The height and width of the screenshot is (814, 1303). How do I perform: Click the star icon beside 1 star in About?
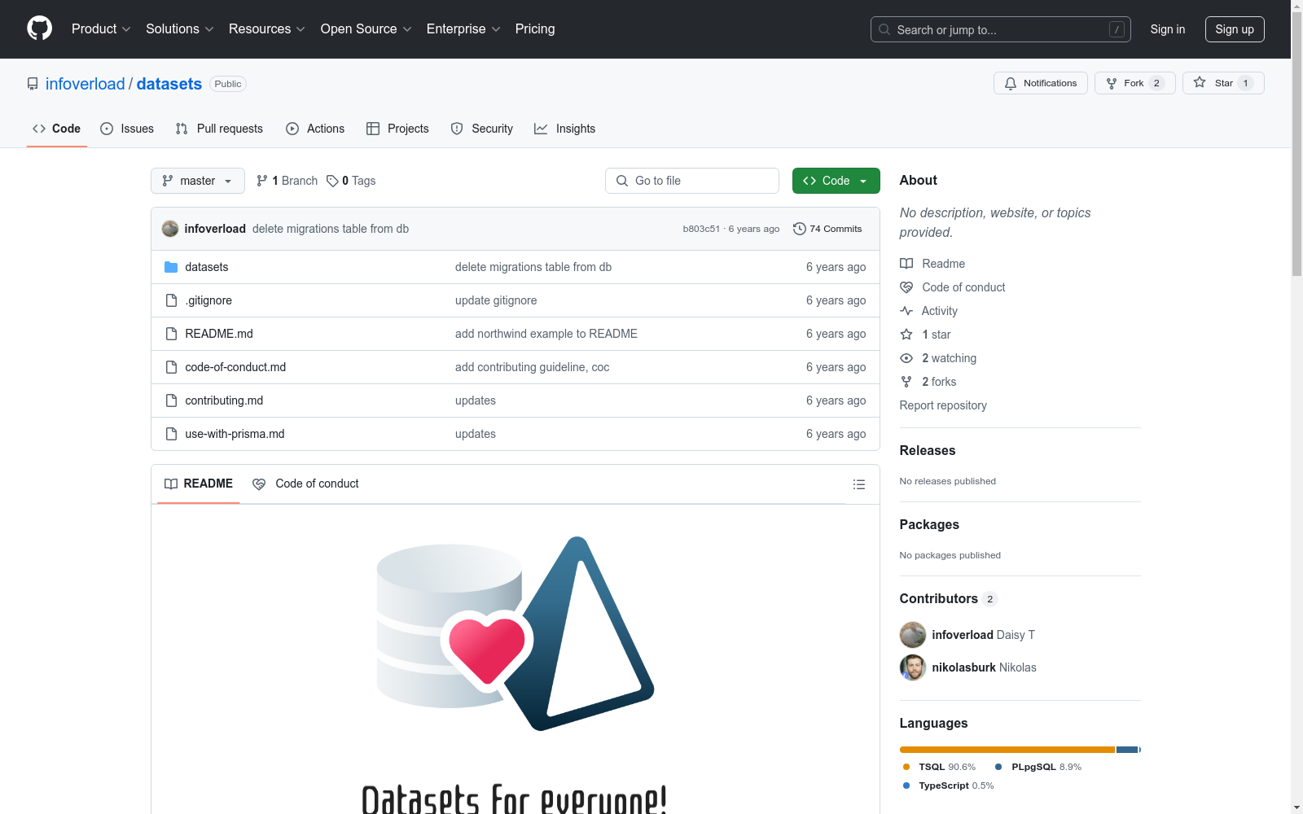tap(906, 335)
